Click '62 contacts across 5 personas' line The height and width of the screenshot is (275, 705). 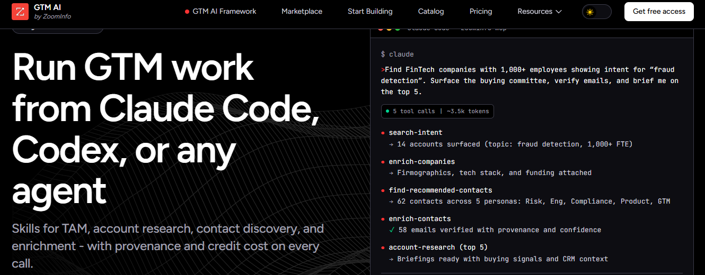(530, 201)
